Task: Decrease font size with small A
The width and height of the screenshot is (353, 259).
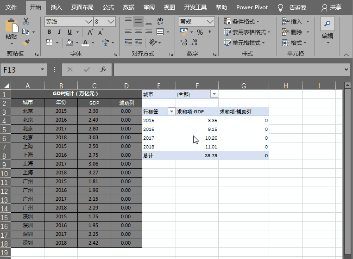Action: [101, 32]
